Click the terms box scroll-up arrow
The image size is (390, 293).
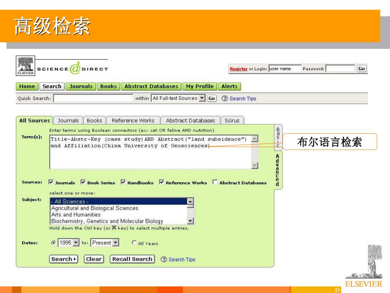pyautogui.click(x=255, y=139)
